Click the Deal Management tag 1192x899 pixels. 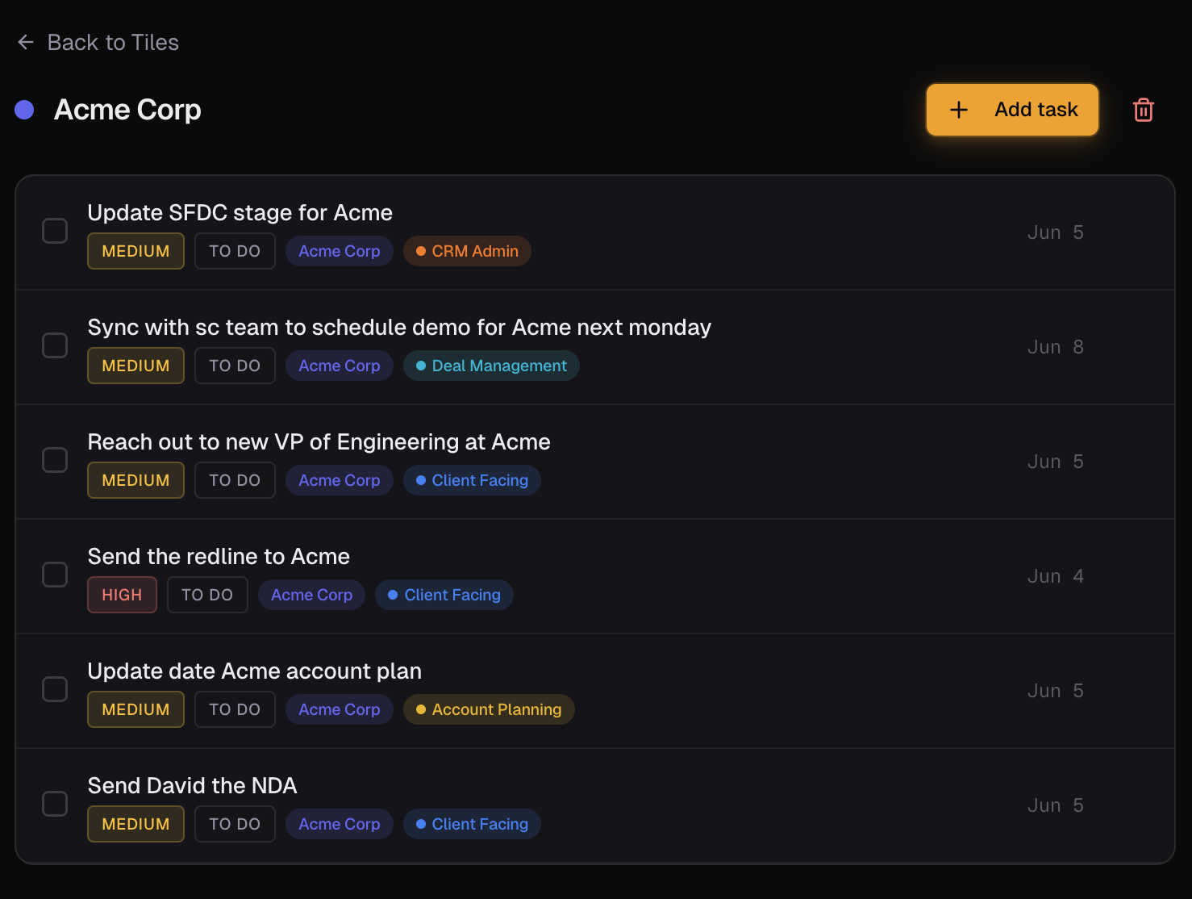tap(491, 366)
